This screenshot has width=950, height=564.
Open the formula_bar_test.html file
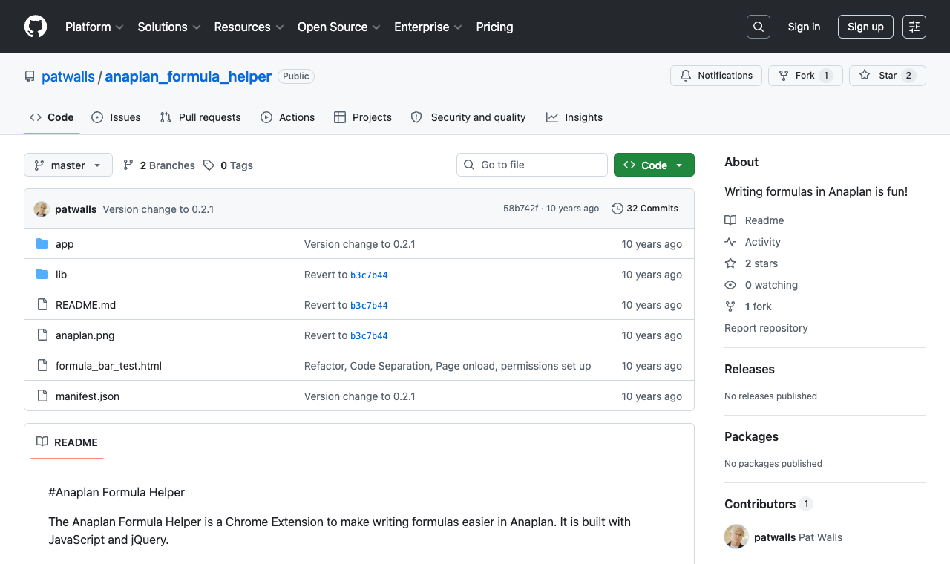[108, 366]
